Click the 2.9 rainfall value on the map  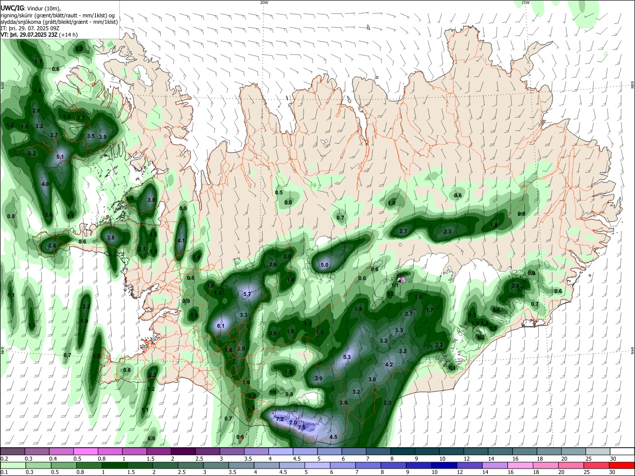click(241, 349)
